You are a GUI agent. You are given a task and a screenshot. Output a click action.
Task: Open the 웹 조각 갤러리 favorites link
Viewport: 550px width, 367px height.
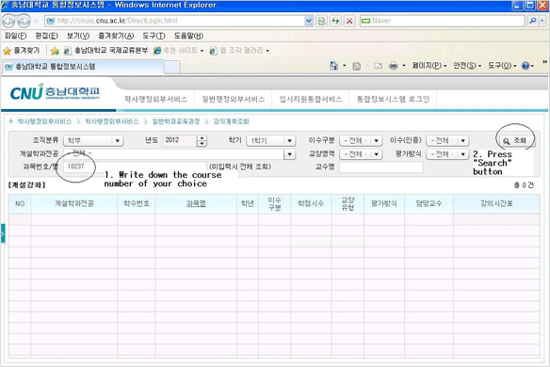click(239, 51)
